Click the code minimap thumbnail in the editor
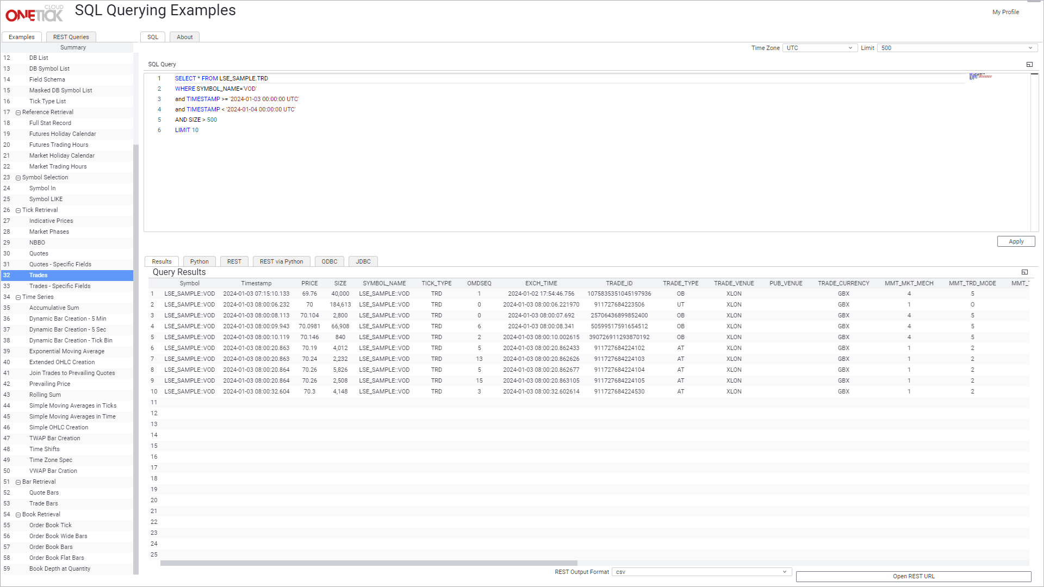1044x587 pixels. coord(980,77)
